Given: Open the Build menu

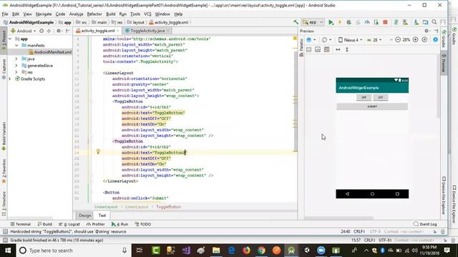Looking at the screenshot, I should pos(110,14).
